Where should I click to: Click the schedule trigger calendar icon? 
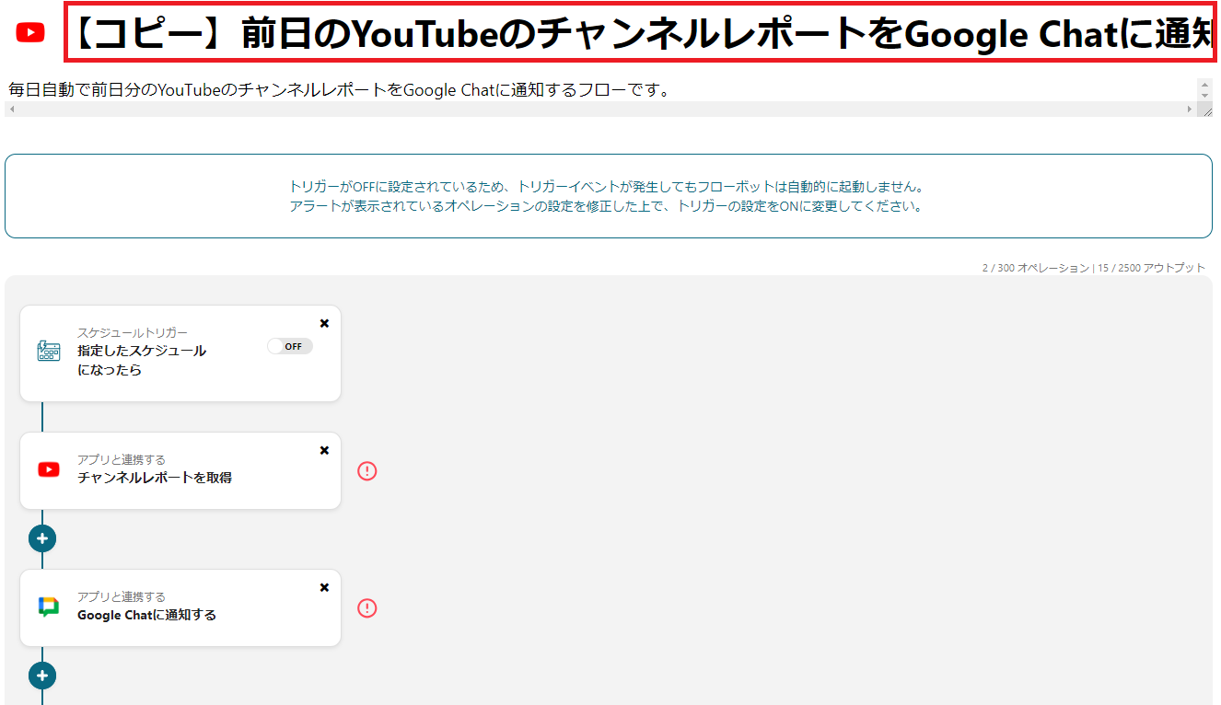49,351
